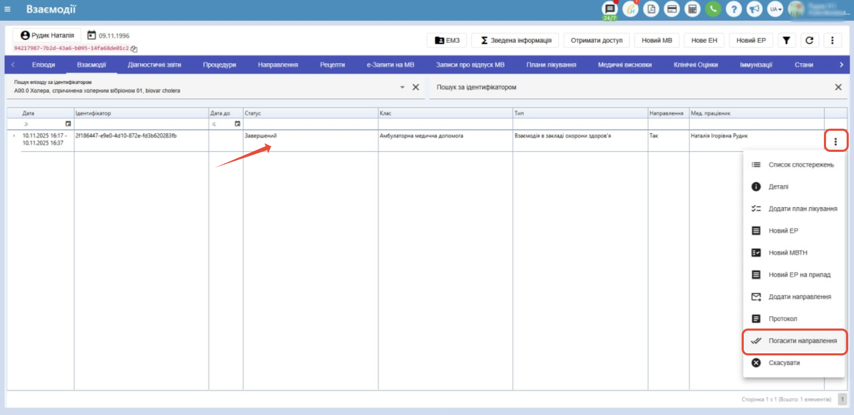The height and width of the screenshot is (415, 854).
Task: Open announcements megaphone icon
Action: [755, 9]
